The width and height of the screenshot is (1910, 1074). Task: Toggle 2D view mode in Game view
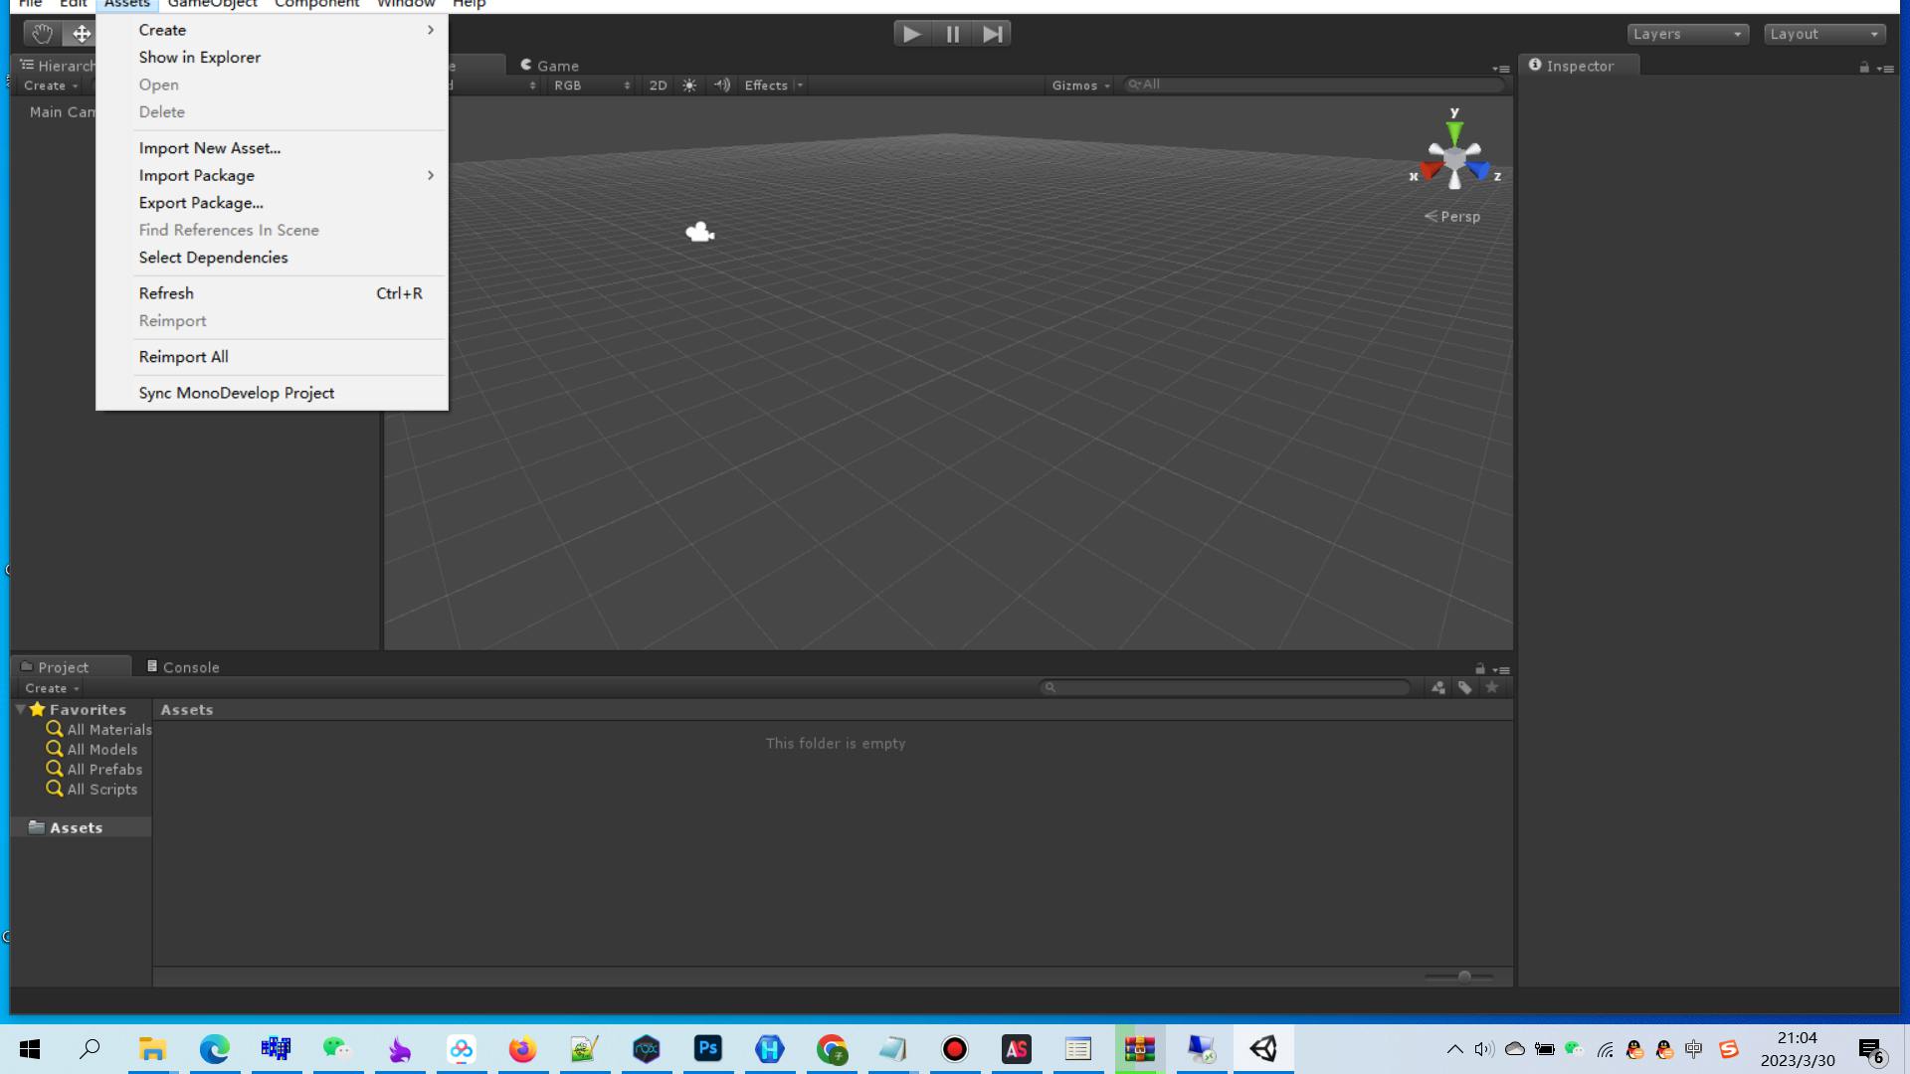[x=658, y=84]
